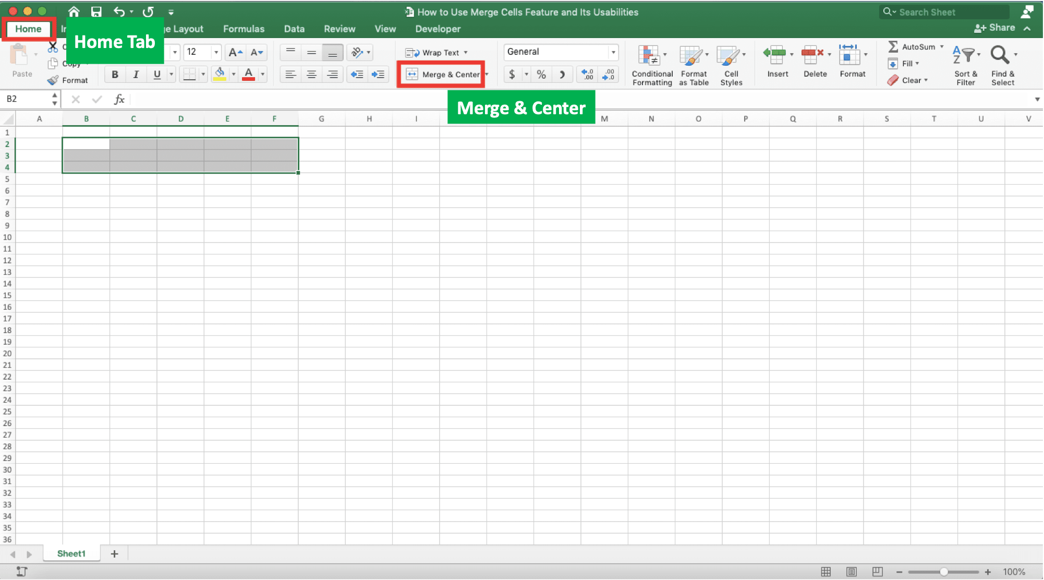This screenshot has width=1044, height=580.
Task: Decrease indent of selected cells
Action: click(357, 75)
